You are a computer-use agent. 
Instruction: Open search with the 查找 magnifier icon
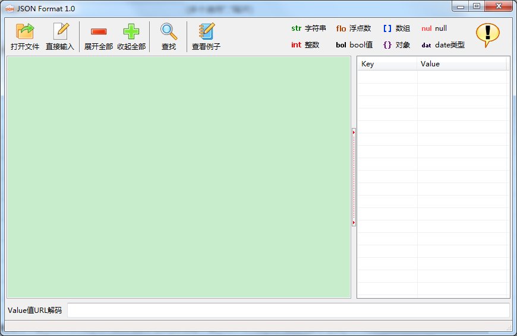pyautogui.click(x=169, y=31)
